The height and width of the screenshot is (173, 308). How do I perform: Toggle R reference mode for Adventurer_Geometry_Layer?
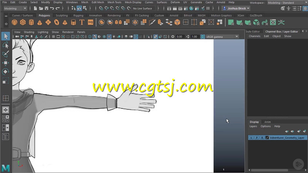click(262, 138)
